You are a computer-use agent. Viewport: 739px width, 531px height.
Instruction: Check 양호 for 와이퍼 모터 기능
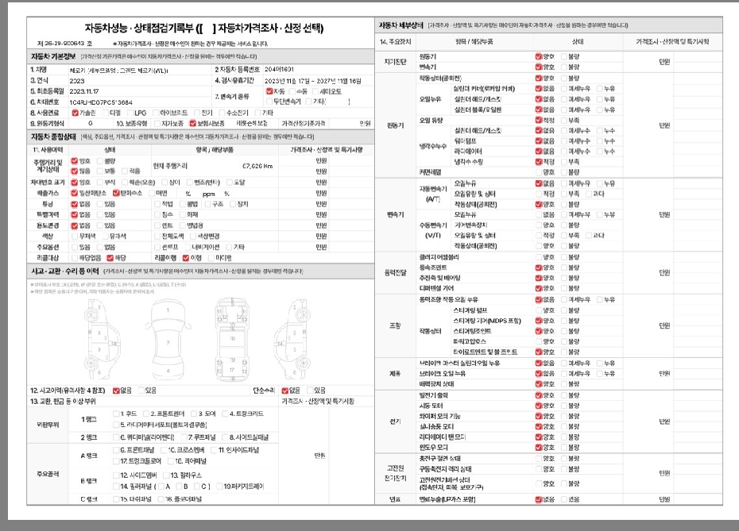(x=538, y=417)
